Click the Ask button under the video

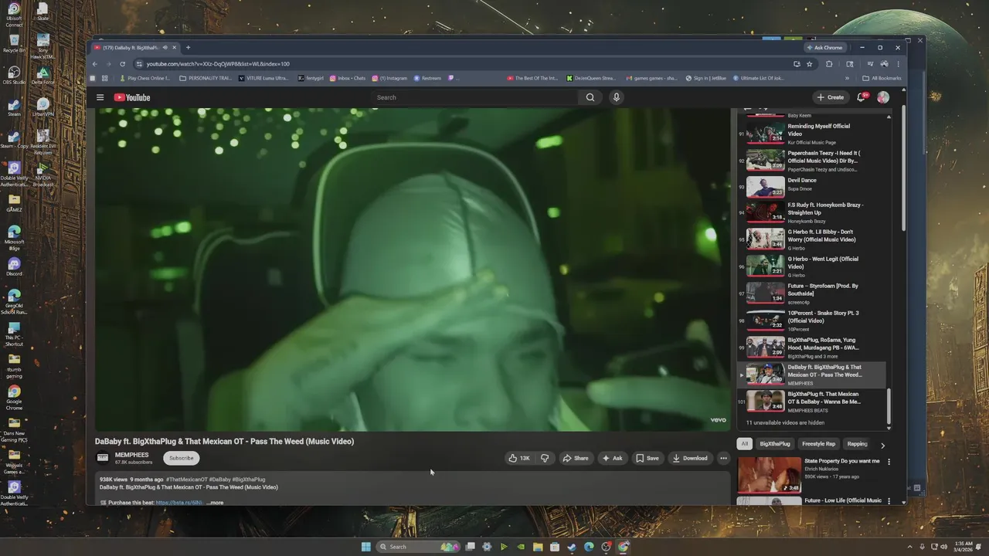tap(612, 458)
